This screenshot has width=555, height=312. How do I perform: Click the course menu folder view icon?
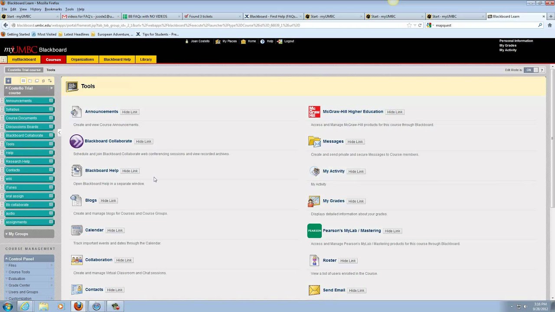coord(30,81)
